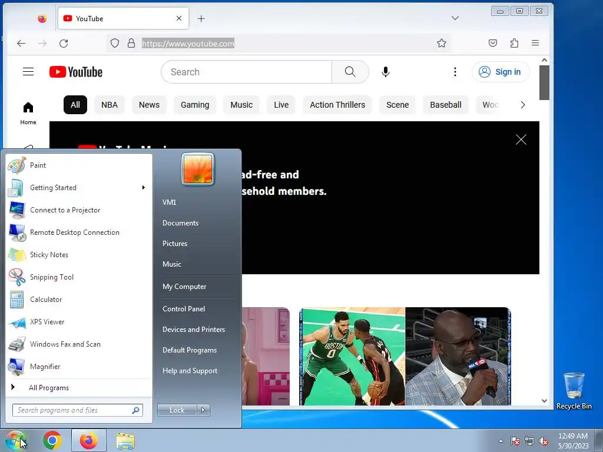Open Getting Started in the Start menu
The image size is (603, 452).
79,188
